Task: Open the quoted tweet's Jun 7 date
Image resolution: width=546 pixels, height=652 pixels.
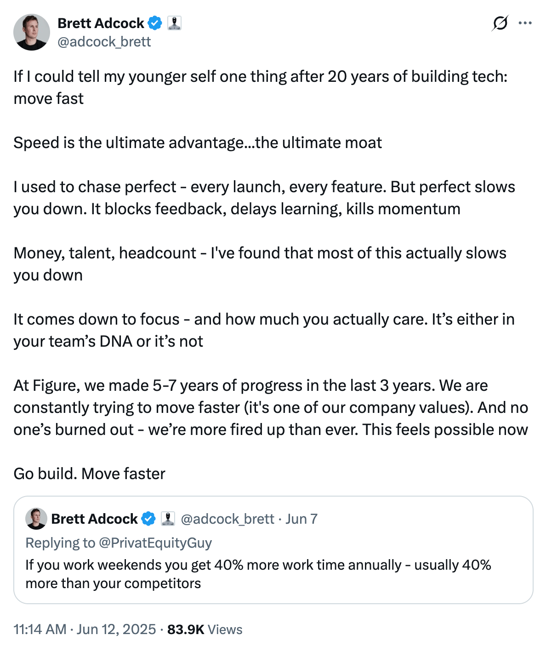Action: 301,519
